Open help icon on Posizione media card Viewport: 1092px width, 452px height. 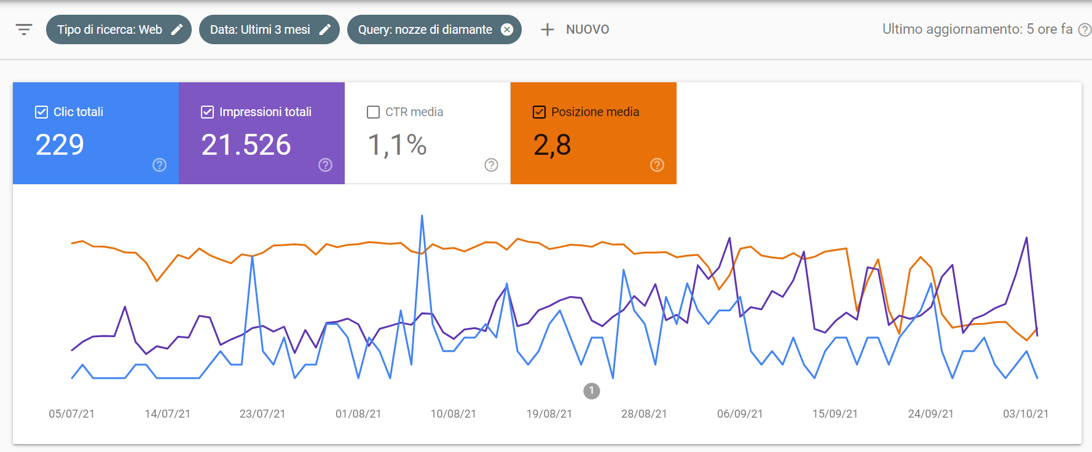tap(658, 165)
